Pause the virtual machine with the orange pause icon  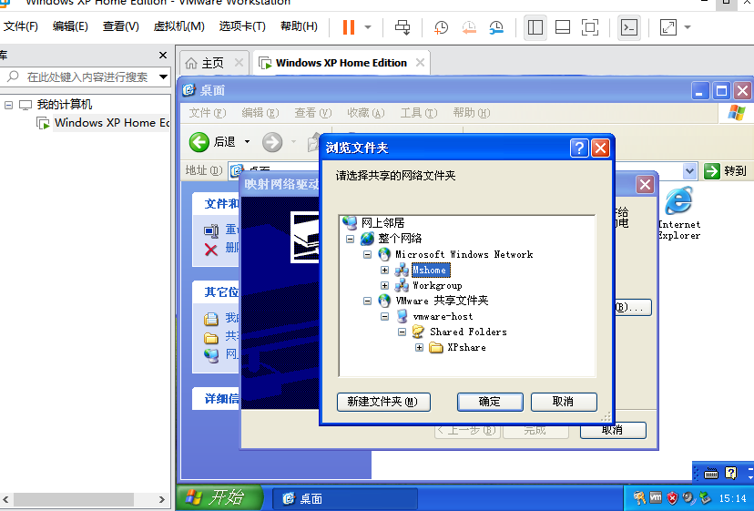click(x=349, y=27)
